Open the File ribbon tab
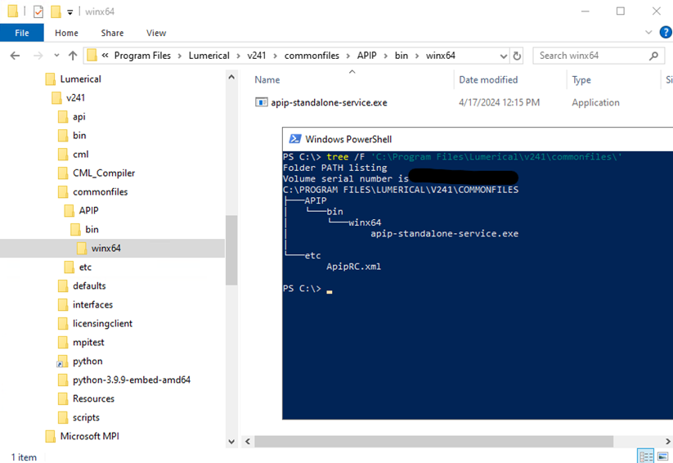The height and width of the screenshot is (463, 673). 22,33
